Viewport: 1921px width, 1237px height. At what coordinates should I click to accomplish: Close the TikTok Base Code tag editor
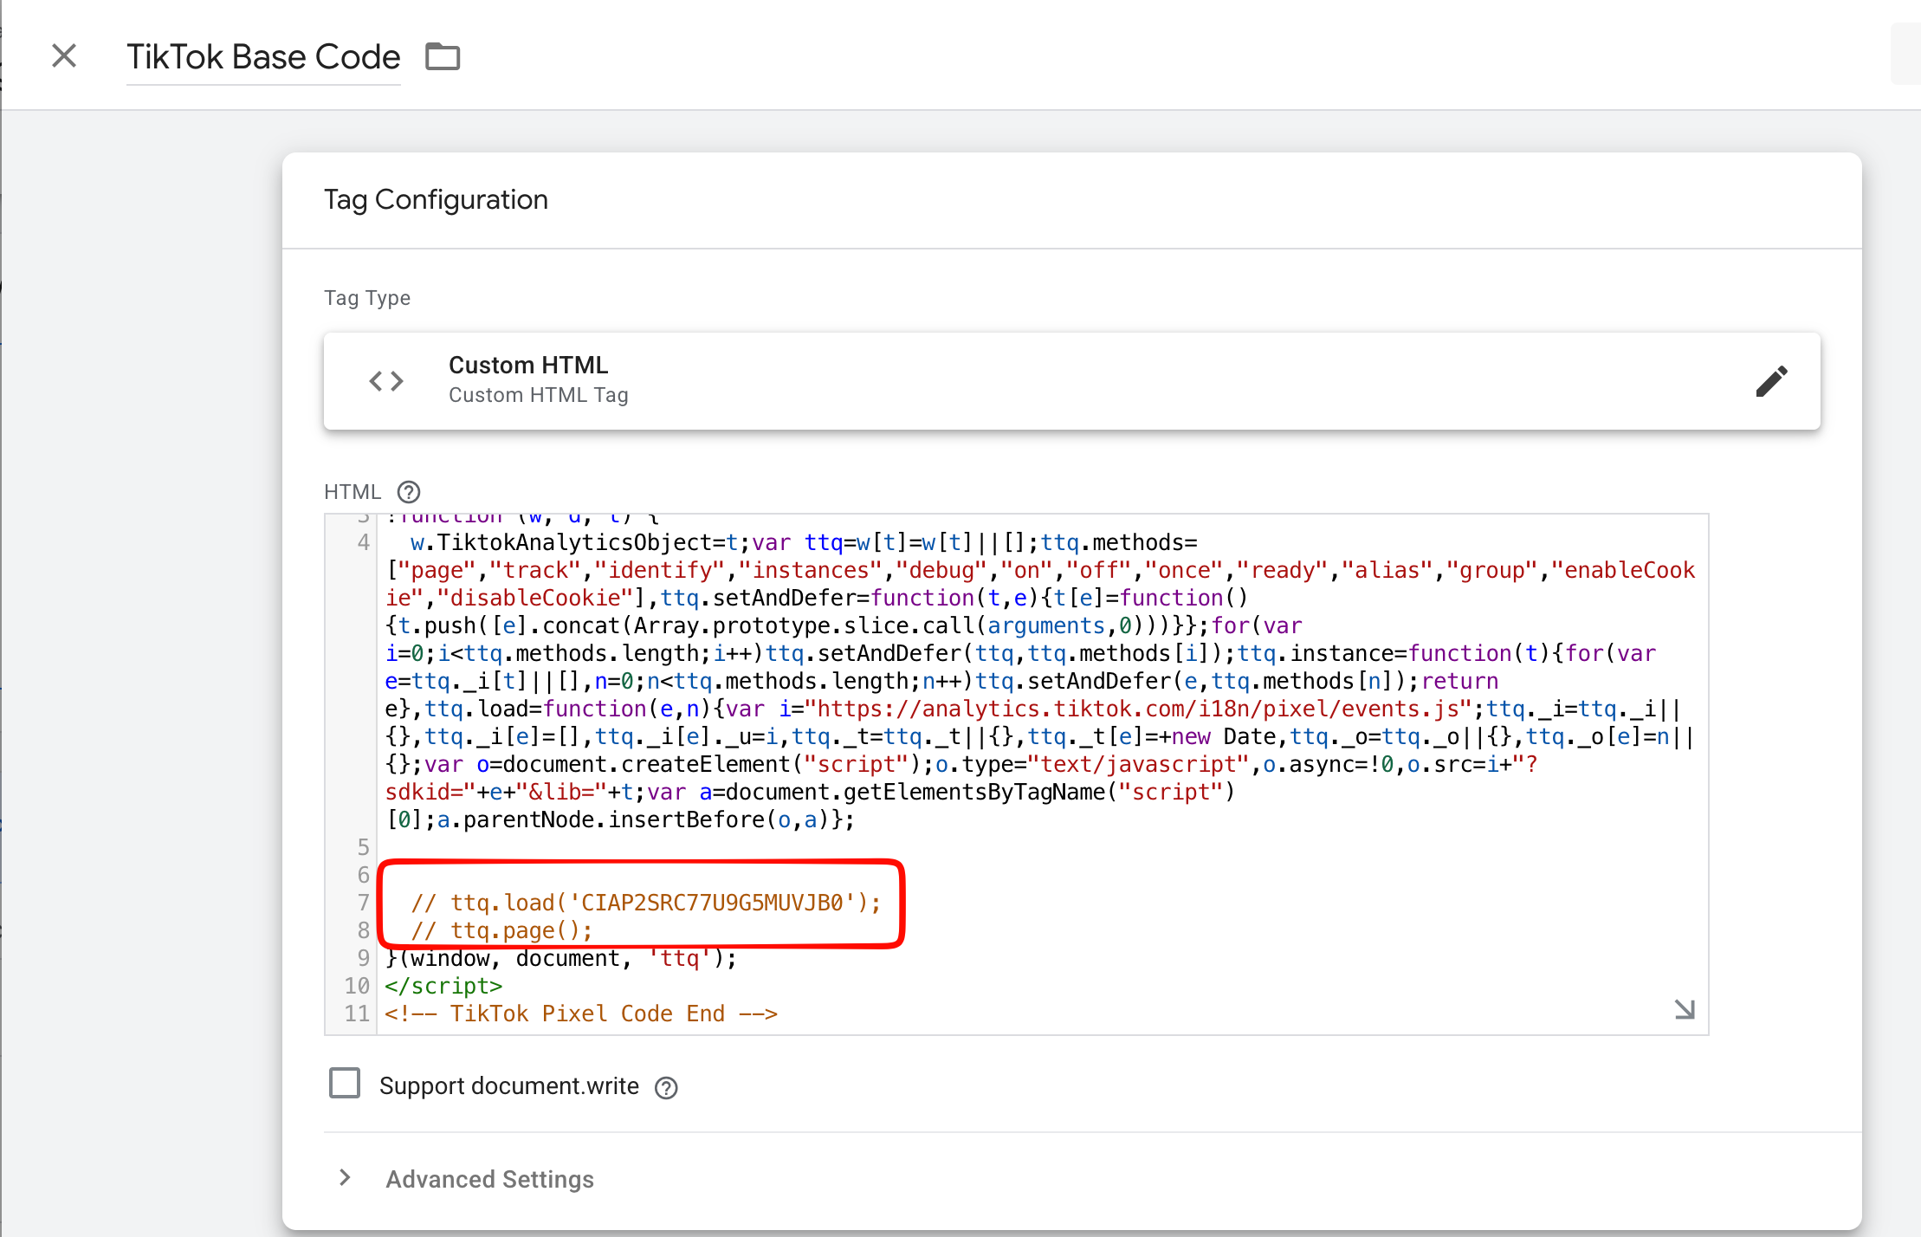point(64,56)
